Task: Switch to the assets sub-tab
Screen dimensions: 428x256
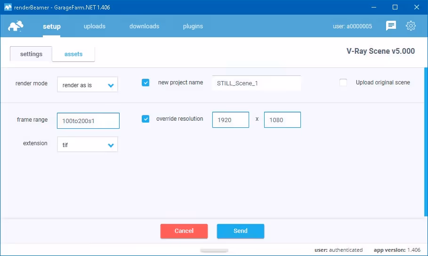Action: (x=73, y=54)
